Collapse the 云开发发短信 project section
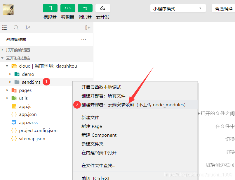 [x=2, y=58]
